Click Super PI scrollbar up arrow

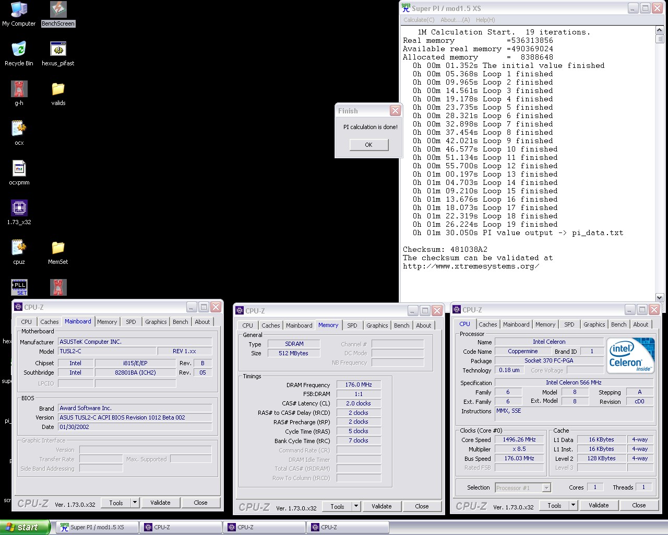[x=660, y=30]
